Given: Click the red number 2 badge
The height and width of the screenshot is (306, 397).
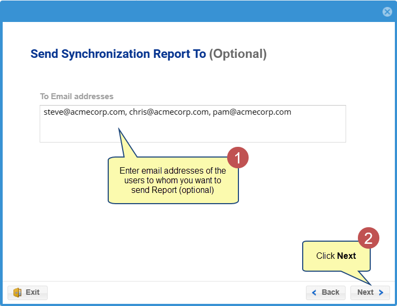Looking at the screenshot, I should click(369, 238).
